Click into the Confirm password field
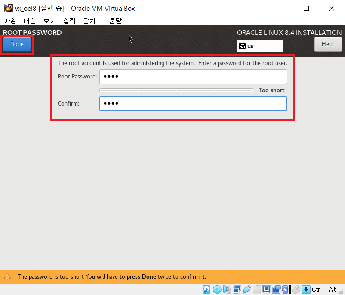This screenshot has width=345, height=295. coord(193,103)
